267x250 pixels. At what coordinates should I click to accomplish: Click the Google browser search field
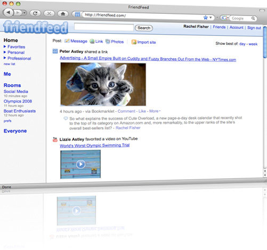coord(241,18)
